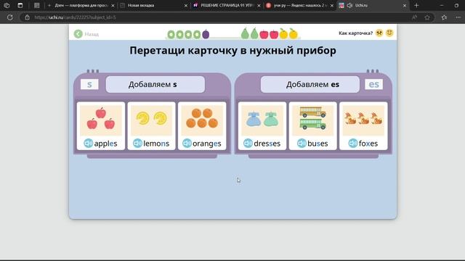Select the foxes picture card
Image resolution: width=465 pixels, height=261 pixels.
click(363, 125)
